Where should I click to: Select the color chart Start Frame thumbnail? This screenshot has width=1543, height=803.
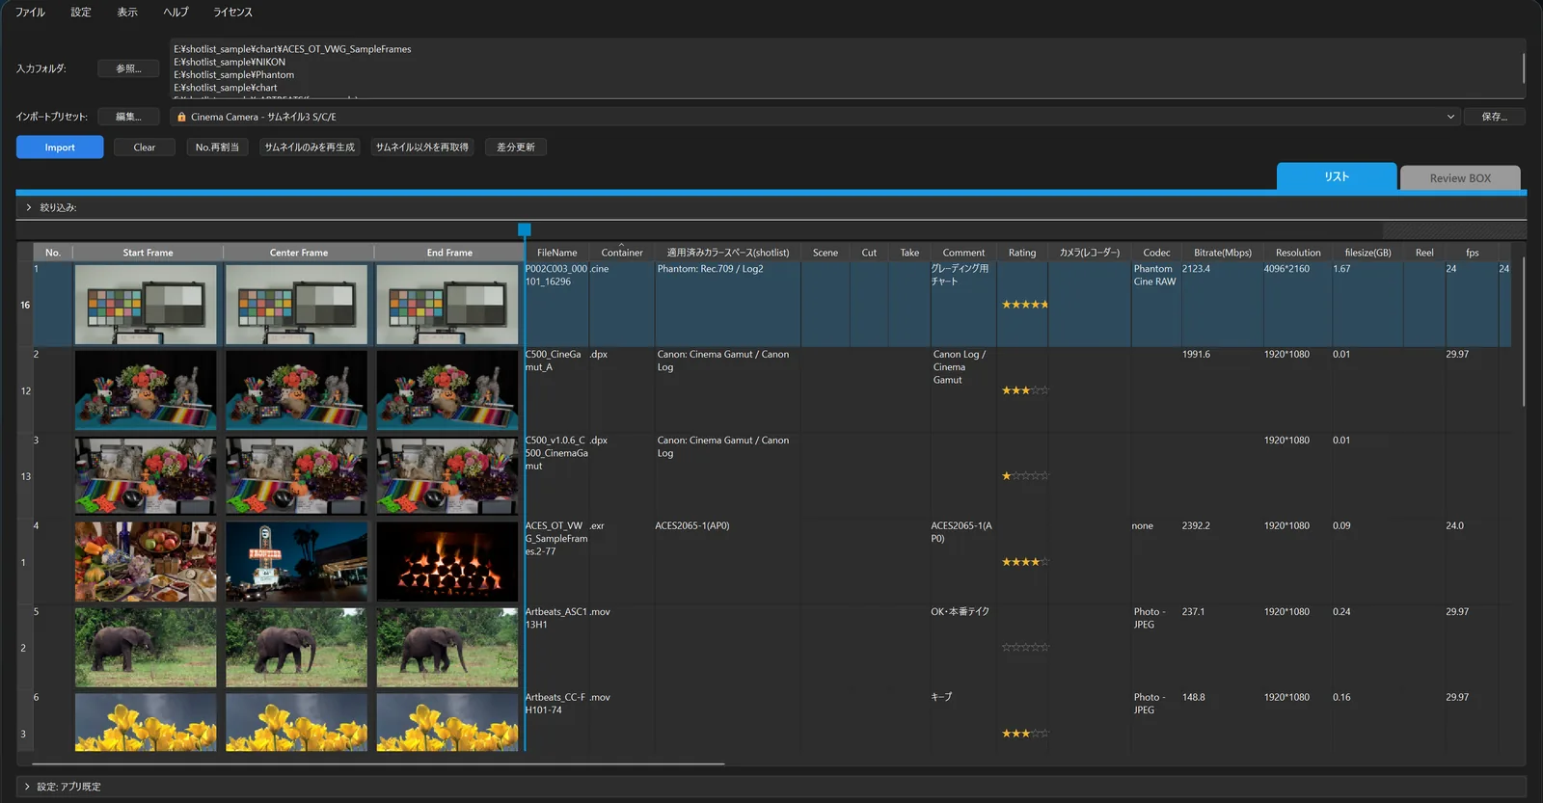coord(146,305)
